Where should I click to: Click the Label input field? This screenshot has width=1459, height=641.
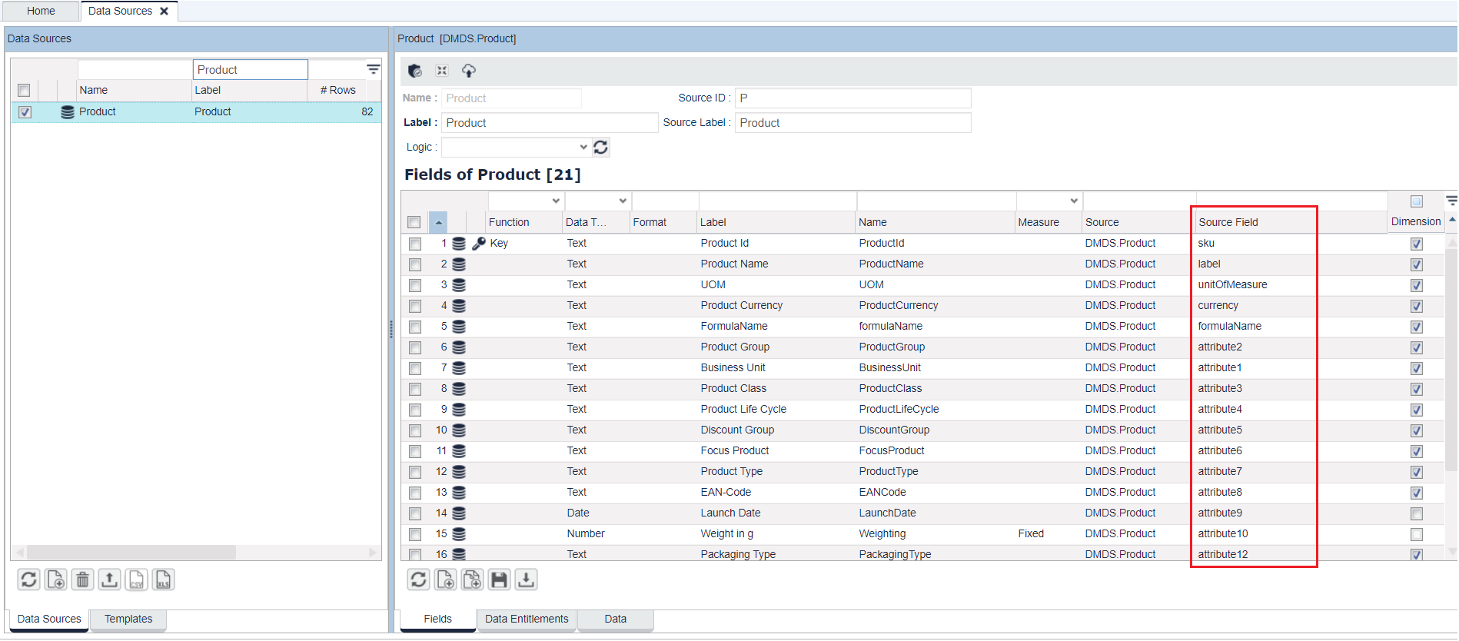point(549,123)
